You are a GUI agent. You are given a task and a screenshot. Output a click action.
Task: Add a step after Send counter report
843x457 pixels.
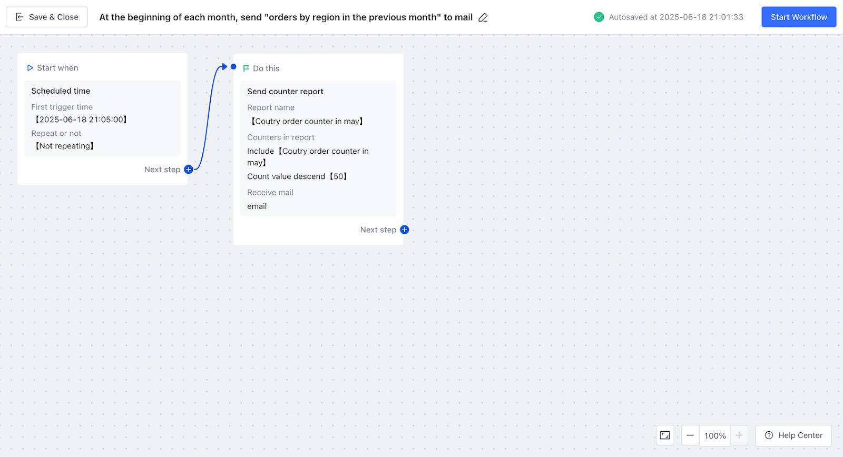(x=404, y=230)
